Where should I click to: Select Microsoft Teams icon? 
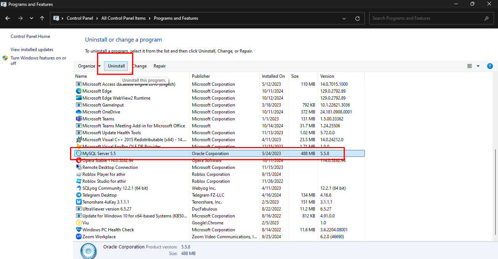(x=78, y=119)
